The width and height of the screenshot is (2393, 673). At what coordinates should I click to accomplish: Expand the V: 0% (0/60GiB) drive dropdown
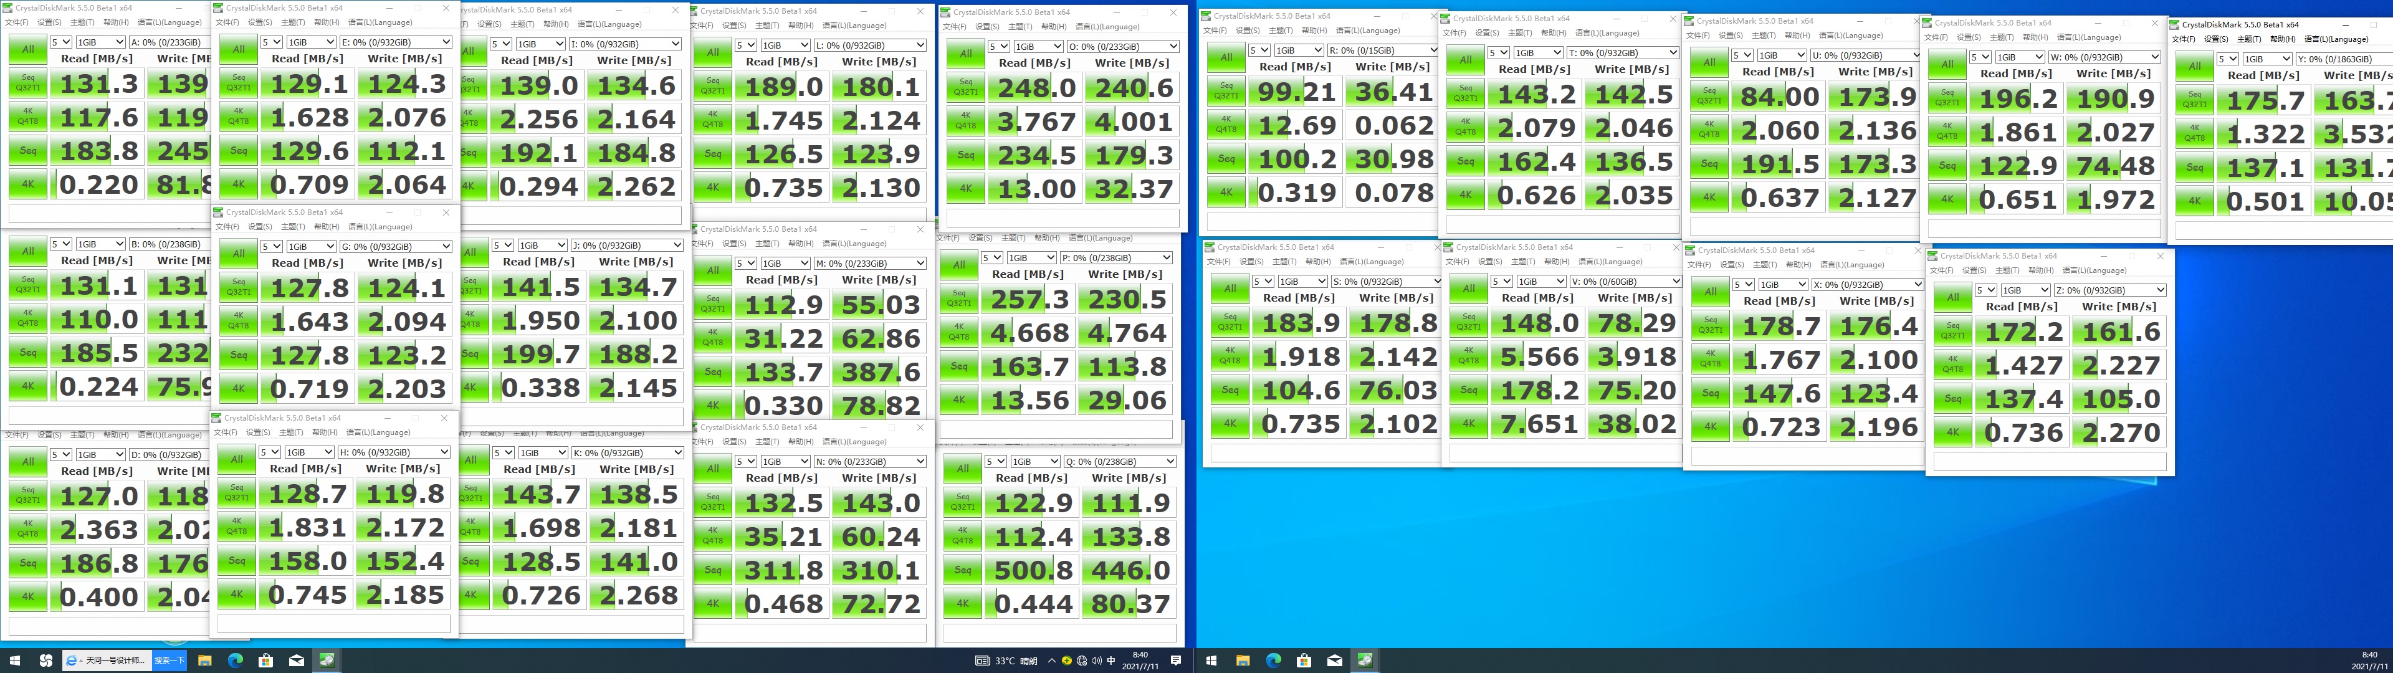pyautogui.click(x=1625, y=282)
